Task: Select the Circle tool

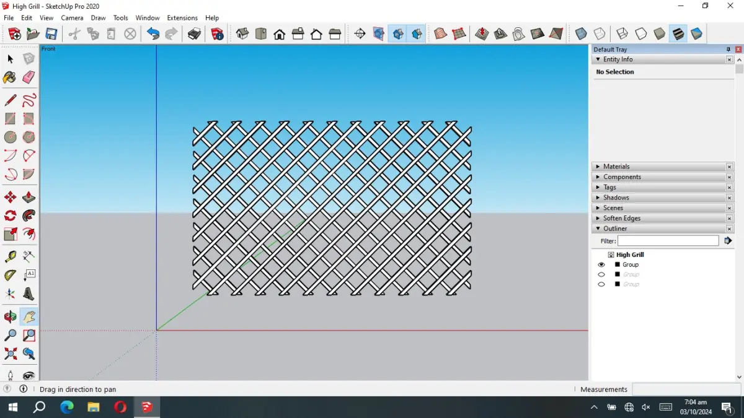Action: [10, 137]
